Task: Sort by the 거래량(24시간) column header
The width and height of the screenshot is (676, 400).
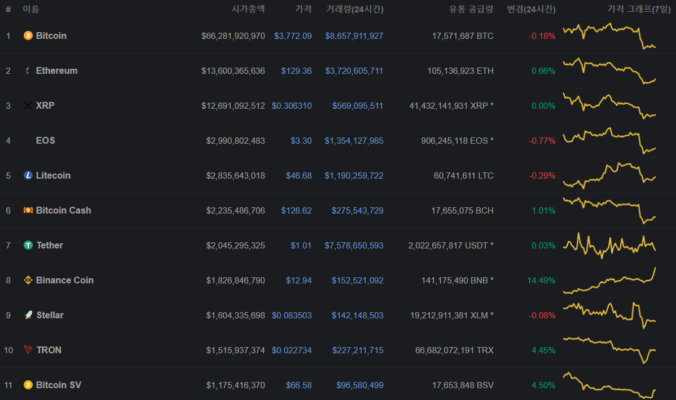Action: click(355, 9)
